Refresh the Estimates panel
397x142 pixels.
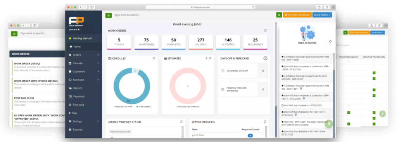[210, 58]
